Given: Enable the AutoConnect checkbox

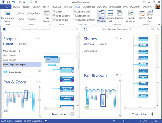Looking at the screenshot, I should pos(74,16).
